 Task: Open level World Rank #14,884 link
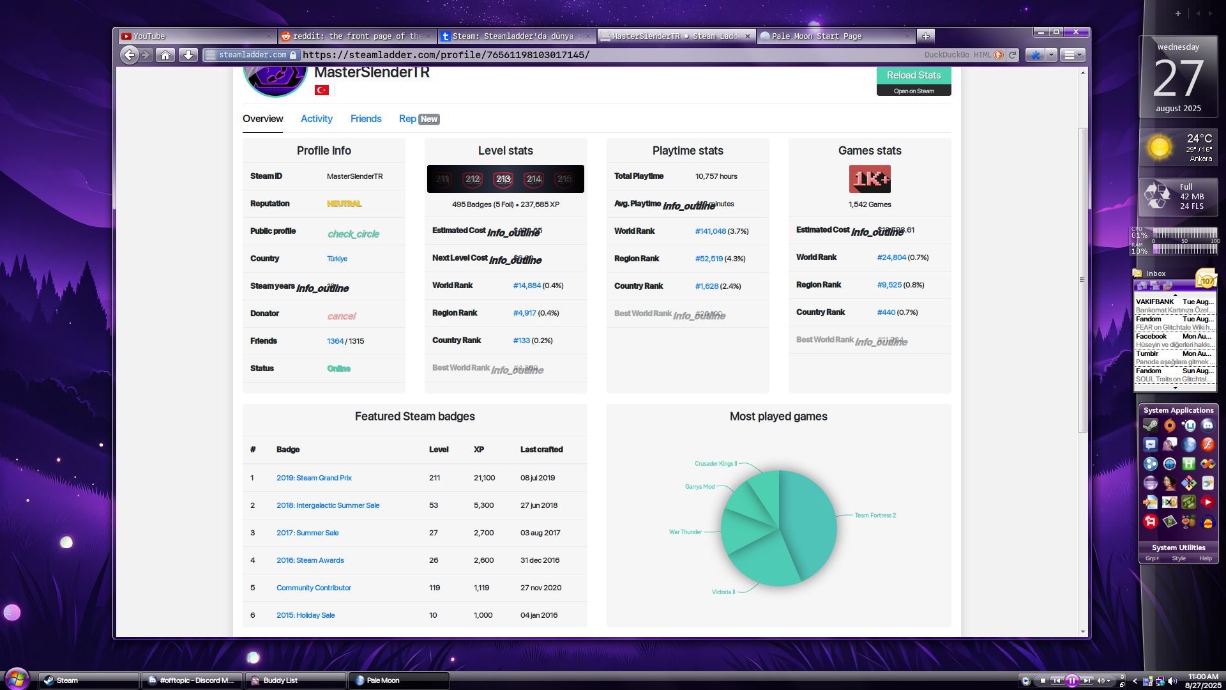[x=527, y=286]
